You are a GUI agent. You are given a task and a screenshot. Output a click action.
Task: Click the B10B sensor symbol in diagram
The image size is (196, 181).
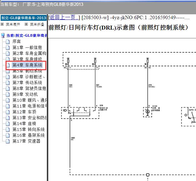147,112
